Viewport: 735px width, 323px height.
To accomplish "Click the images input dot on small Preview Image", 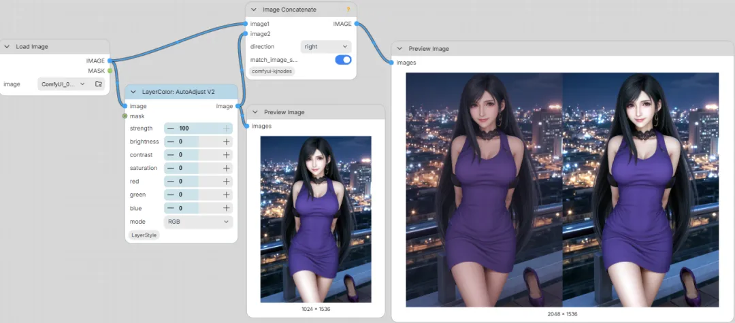I will pyautogui.click(x=246, y=126).
